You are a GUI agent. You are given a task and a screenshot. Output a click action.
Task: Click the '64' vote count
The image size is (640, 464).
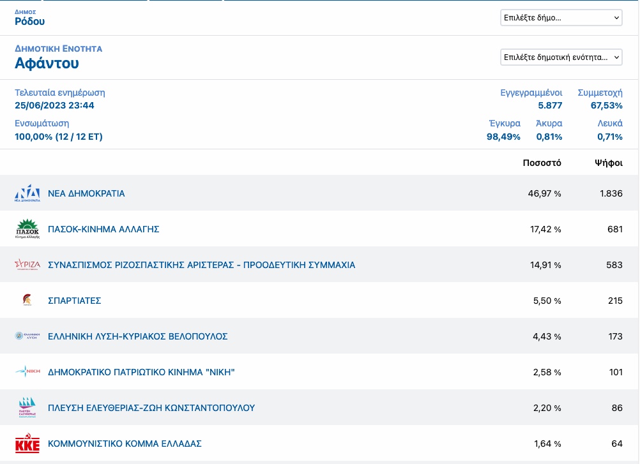coord(617,444)
